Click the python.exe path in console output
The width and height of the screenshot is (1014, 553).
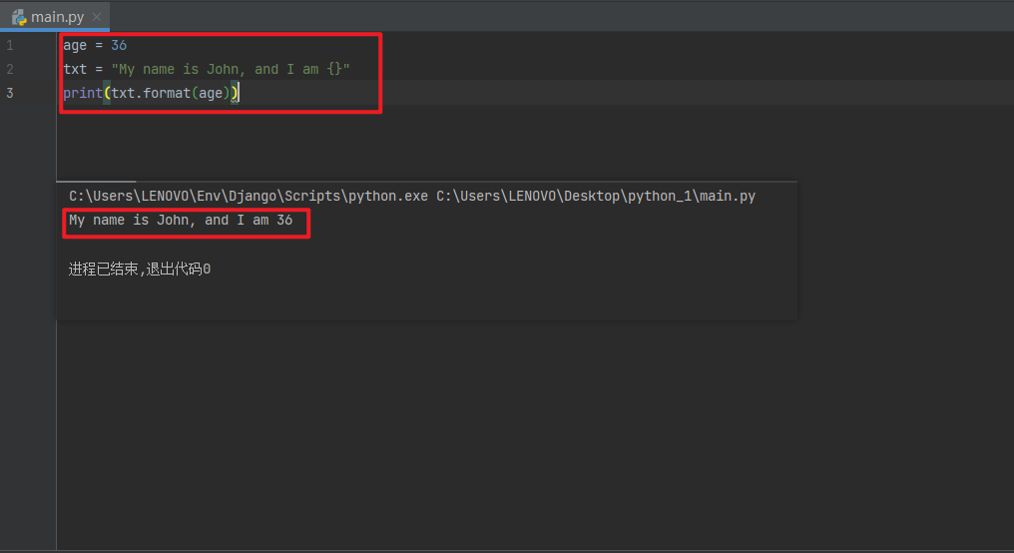pyautogui.click(x=249, y=196)
